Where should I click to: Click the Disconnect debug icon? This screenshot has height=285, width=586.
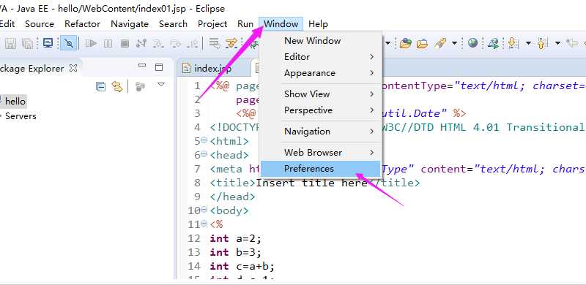click(x=141, y=43)
